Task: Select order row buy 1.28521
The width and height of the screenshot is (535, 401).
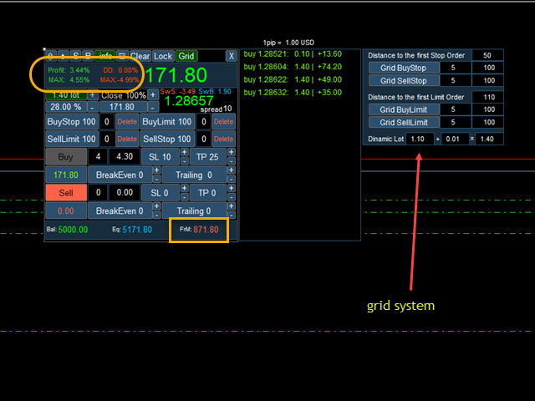Action: (x=293, y=53)
